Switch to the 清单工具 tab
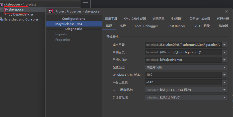 111,19
